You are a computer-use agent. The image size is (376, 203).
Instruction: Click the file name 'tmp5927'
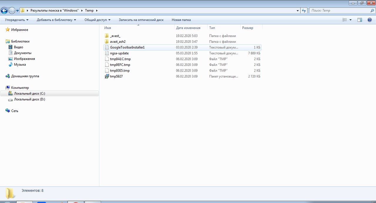(116, 76)
